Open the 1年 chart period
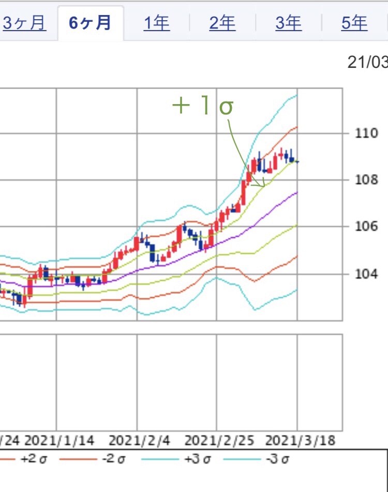The width and height of the screenshot is (388, 492). tap(157, 23)
